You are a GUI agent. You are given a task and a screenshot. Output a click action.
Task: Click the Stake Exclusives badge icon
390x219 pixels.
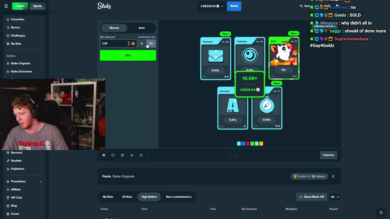8,71
